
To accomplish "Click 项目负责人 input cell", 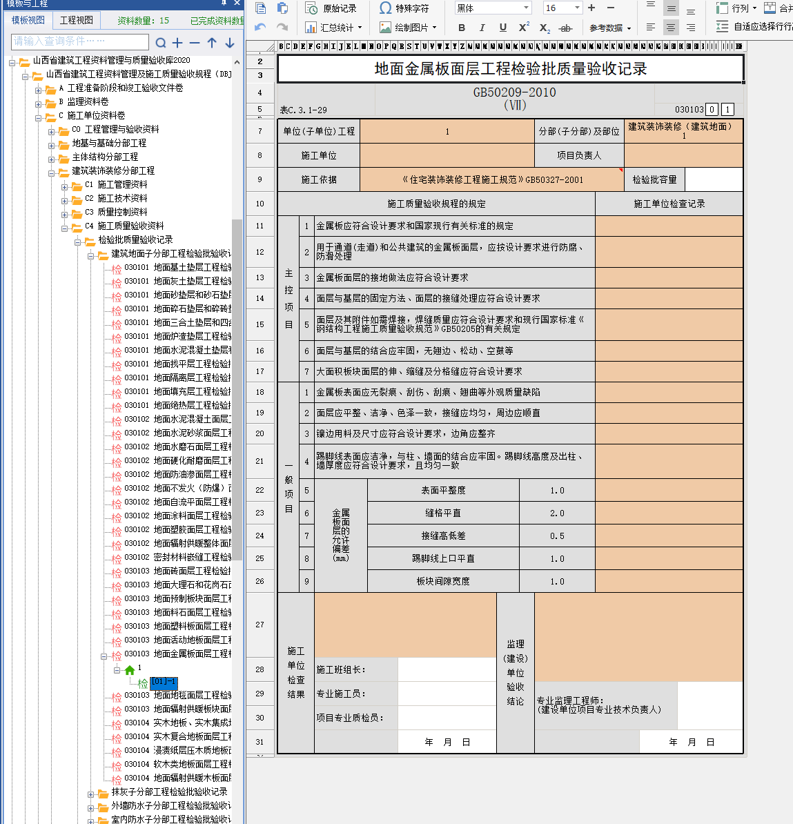I will click(x=684, y=155).
